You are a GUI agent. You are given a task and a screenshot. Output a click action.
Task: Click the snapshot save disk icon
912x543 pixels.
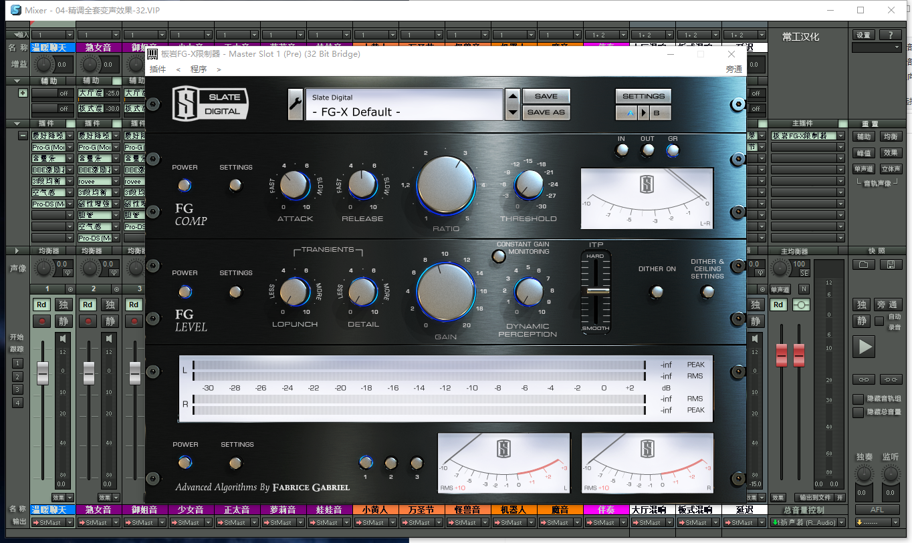(890, 264)
